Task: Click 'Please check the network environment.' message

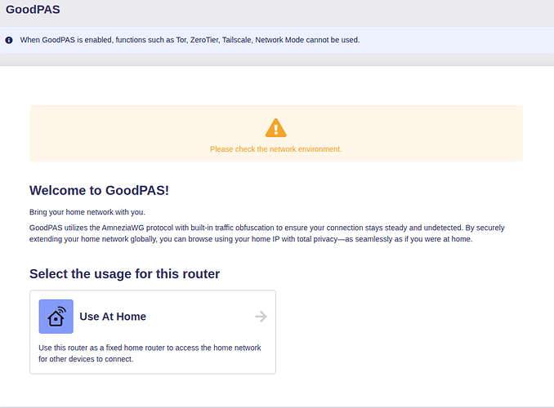Action: tap(276, 149)
